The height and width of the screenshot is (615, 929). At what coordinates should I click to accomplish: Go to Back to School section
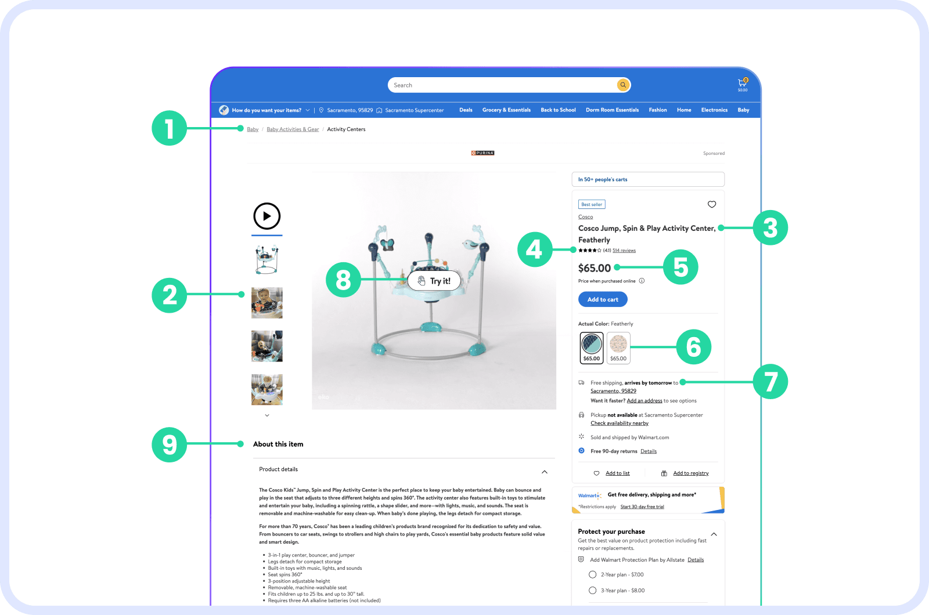click(558, 110)
